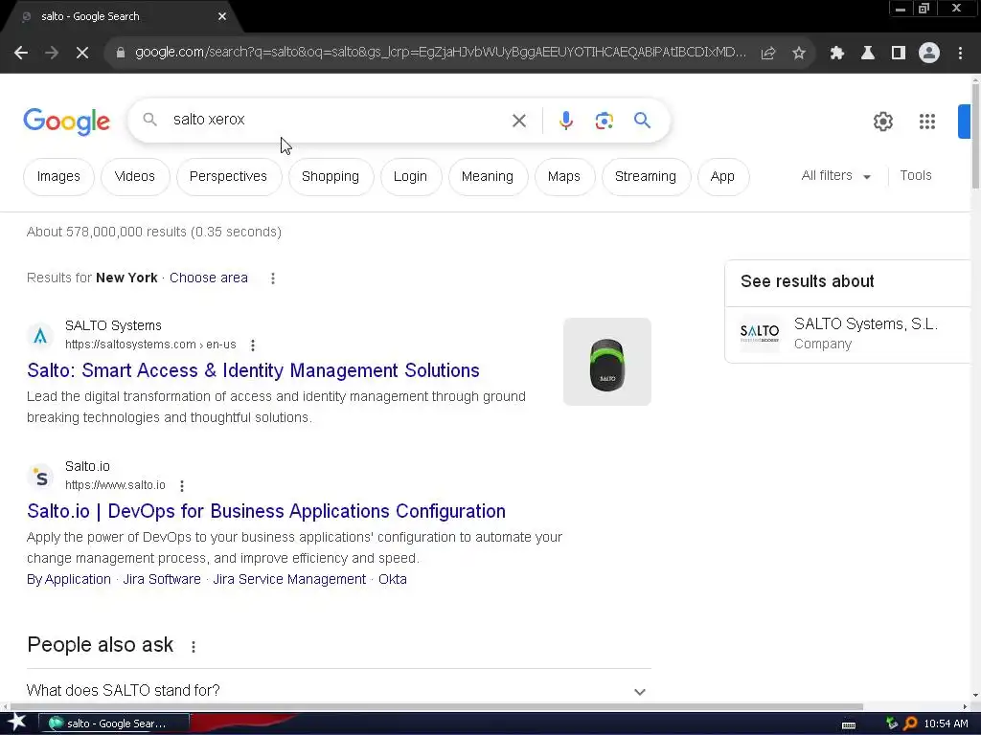Stop loading the page

click(x=82, y=54)
